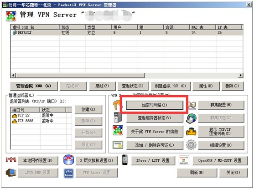Select the DEFAULT hub row
Screen dimensions: 254x189
(x=127, y=32)
